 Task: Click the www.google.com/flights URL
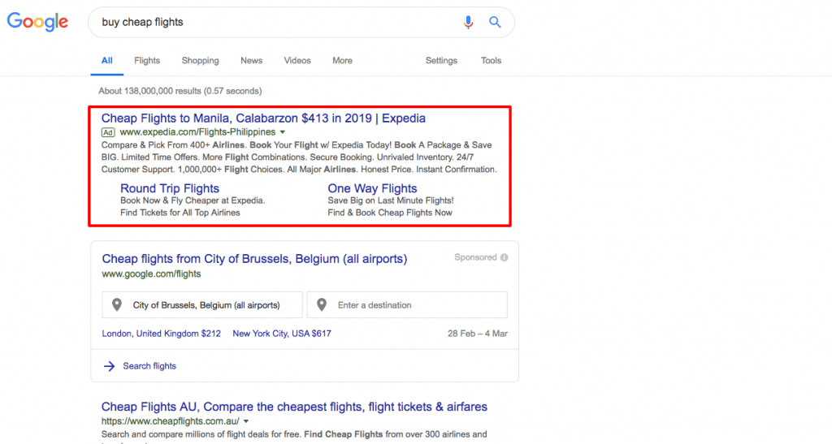[151, 274]
